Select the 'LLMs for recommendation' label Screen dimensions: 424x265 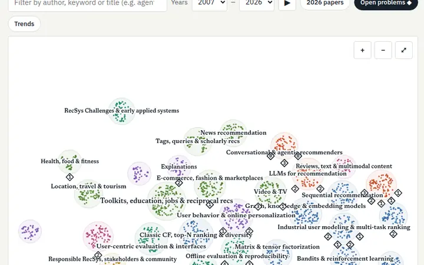click(x=308, y=174)
